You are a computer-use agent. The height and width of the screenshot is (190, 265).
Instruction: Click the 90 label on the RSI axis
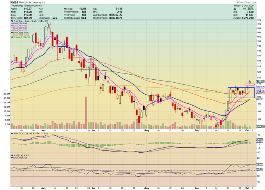(x=258, y=158)
